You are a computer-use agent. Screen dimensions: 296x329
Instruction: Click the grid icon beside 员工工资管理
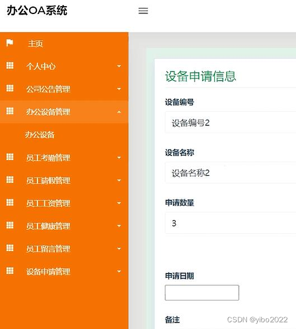pyautogui.click(x=10, y=203)
